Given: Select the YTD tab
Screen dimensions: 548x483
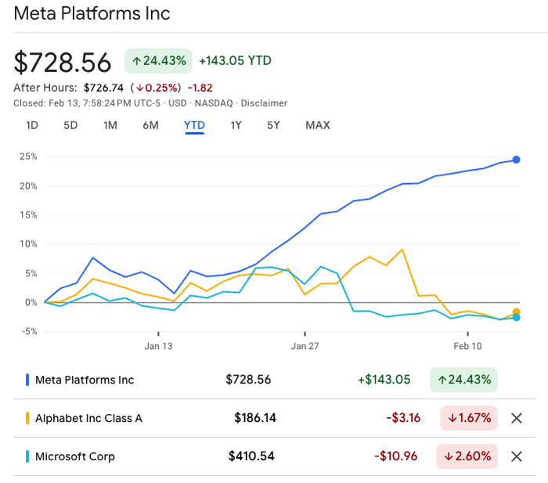Looking at the screenshot, I should coord(194,125).
